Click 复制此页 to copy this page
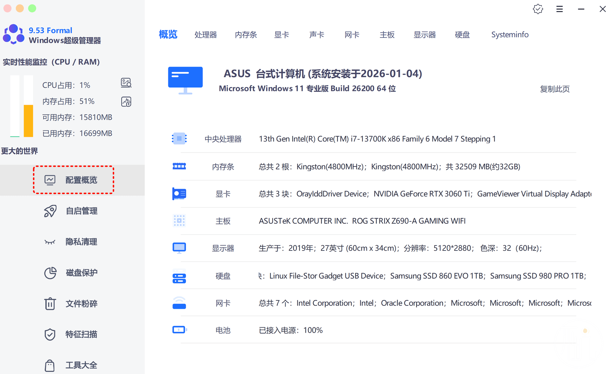This screenshot has width=609, height=374. click(x=554, y=89)
